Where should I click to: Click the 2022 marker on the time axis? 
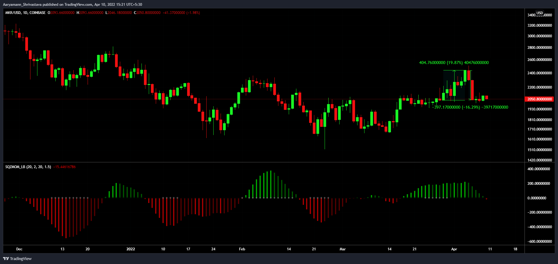point(131,249)
